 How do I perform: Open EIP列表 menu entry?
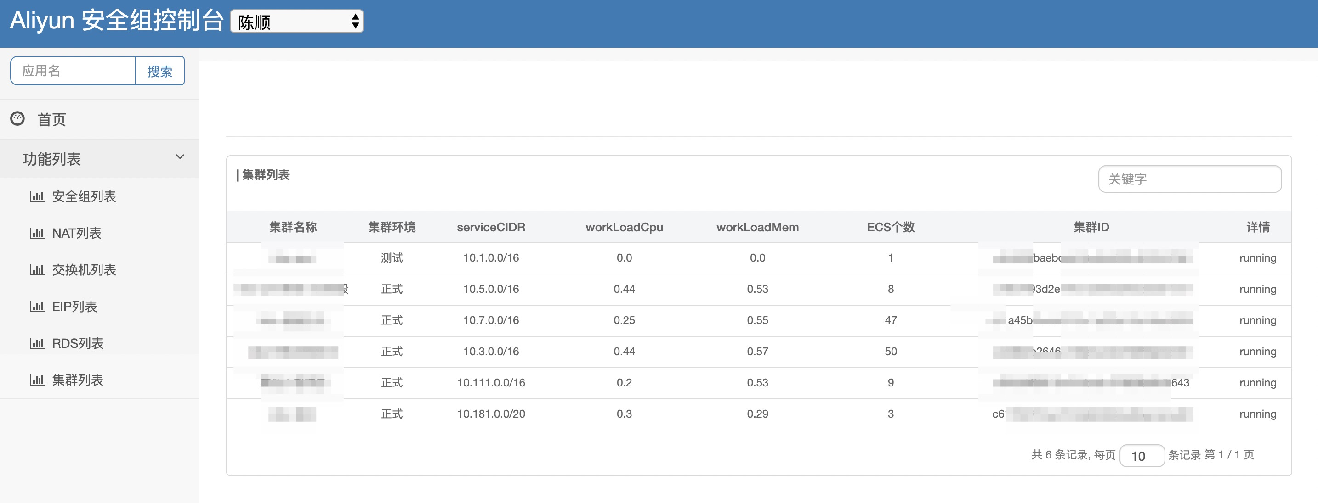pyautogui.click(x=75, y=307)
